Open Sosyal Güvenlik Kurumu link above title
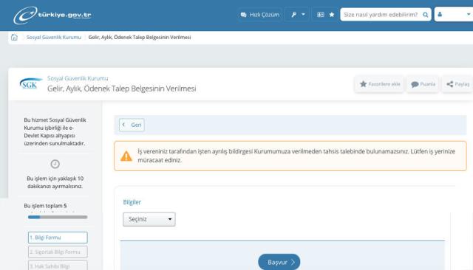The image size is (473, 270). pyautogui.click(x=78, y=78)
